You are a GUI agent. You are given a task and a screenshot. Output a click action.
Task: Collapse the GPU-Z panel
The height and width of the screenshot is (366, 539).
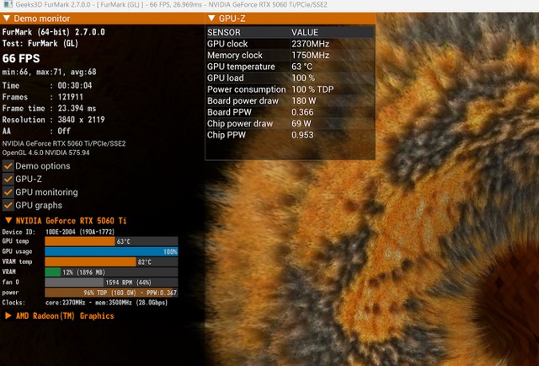[x=211, y=19]
